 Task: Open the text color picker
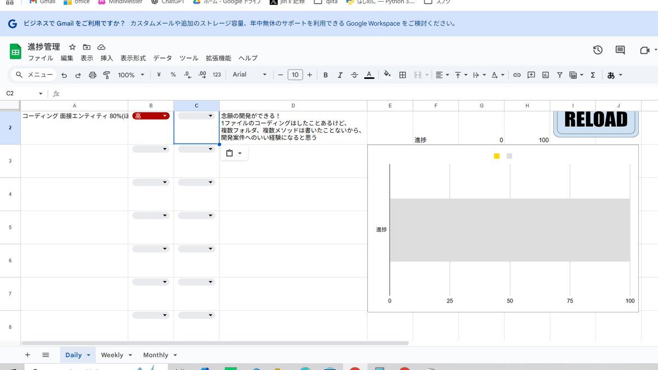(369, 75)
